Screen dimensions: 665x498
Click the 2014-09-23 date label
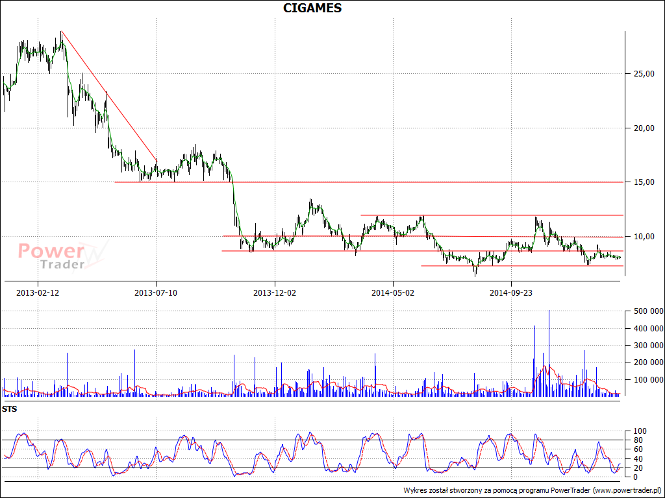(x=511, y=292)
